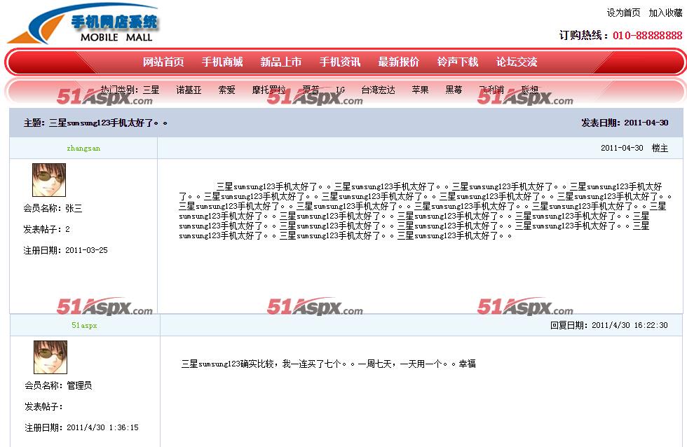The height and width of the screenshot is (447, 687).
Task: Open 论坛交流 navigation item
Action: (517, 62)
